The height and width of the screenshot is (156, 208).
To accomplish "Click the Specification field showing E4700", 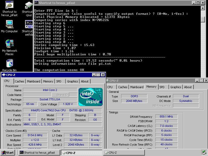I will (x=62, y=110).
